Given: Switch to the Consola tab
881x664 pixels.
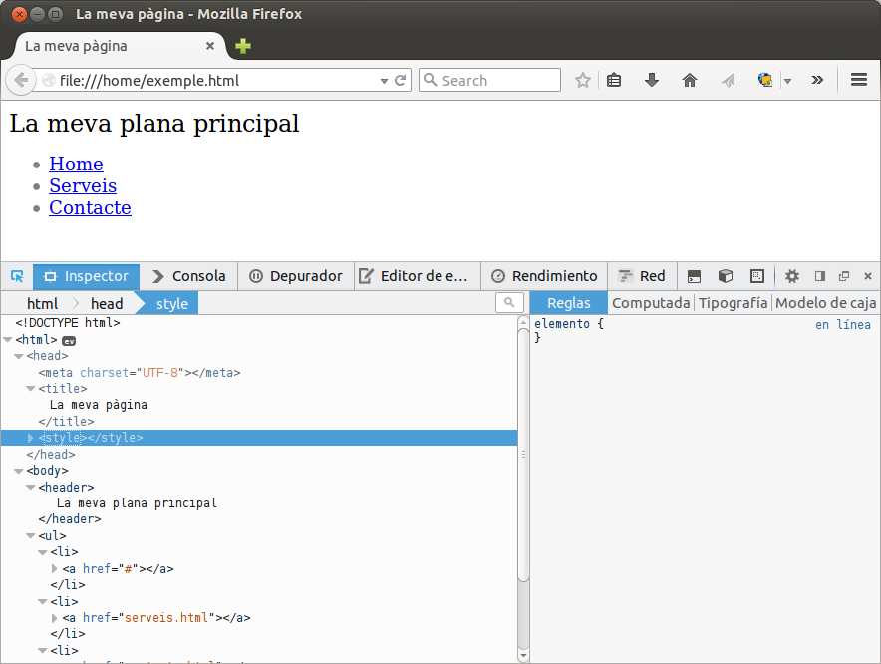Looking at the screenshot, I should (188, 276).
